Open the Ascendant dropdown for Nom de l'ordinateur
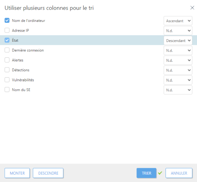Screen dimensions: 197x182 [x=178, y=21]
